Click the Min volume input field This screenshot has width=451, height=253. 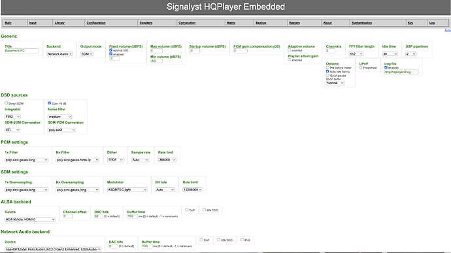(x=156, y=61)
